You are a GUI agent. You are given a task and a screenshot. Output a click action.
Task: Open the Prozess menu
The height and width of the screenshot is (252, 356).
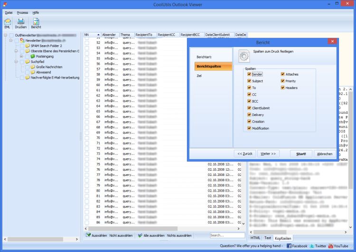coord(22,12)
